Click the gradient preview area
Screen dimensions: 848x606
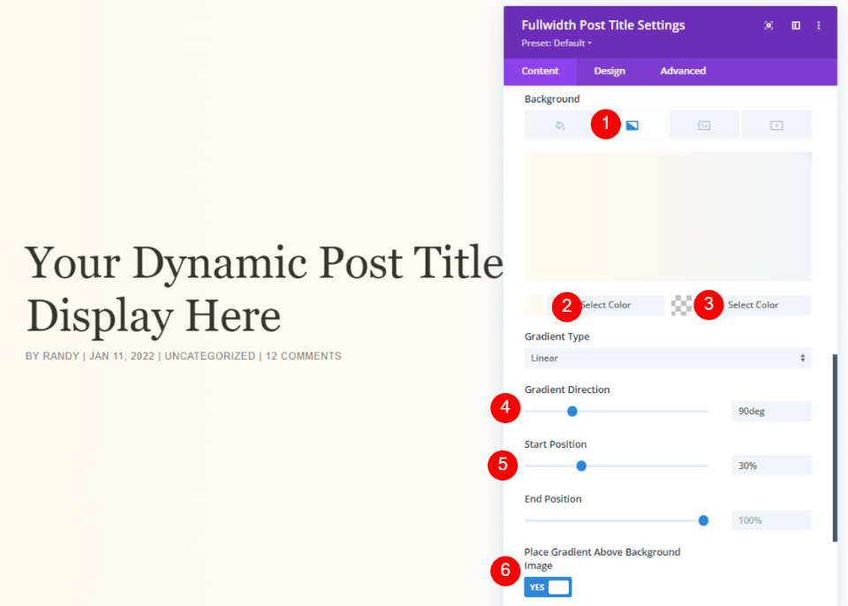[668, 216]
